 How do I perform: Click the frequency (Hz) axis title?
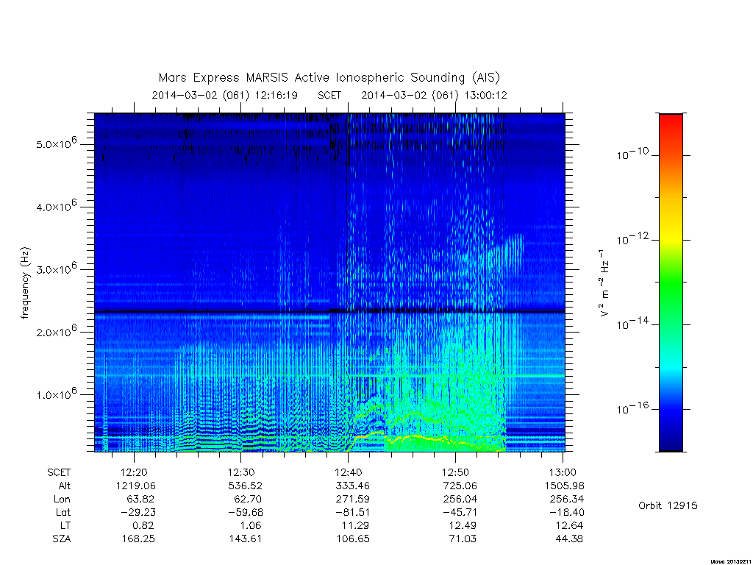pos(25,283)
